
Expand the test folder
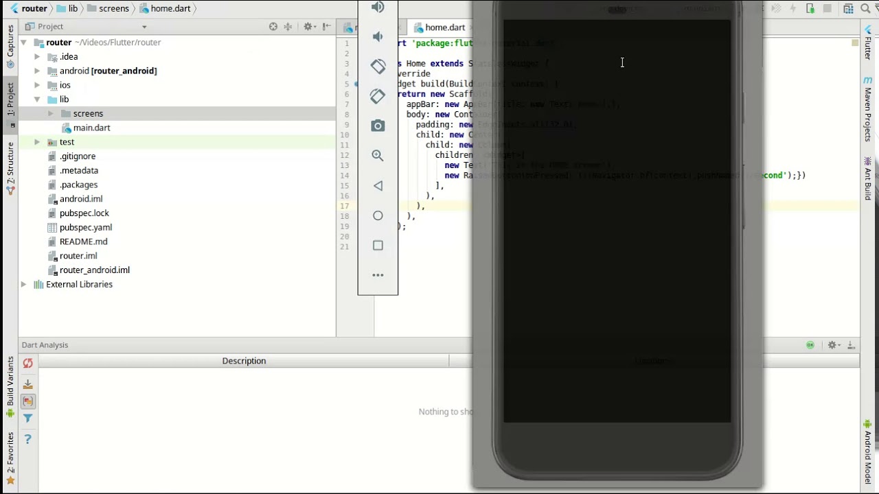pyautogui.click(x=37, y=142)
